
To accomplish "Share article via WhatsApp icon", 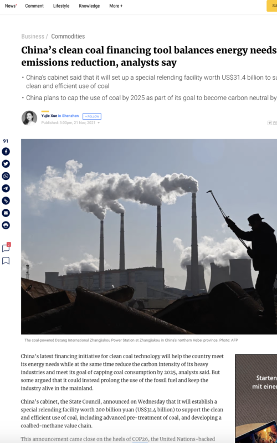I will [6, 176].
